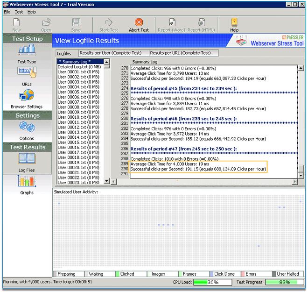Image resolution: width=308 pixels, height=292 pixels.
Task: Click the Save floppy disk icon
Action: pyautogui.click(x=76, y=22)
